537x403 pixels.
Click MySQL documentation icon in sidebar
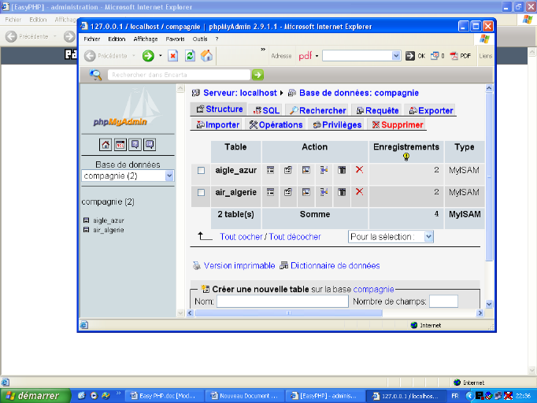pyautogui.click(x=150, y=145)
